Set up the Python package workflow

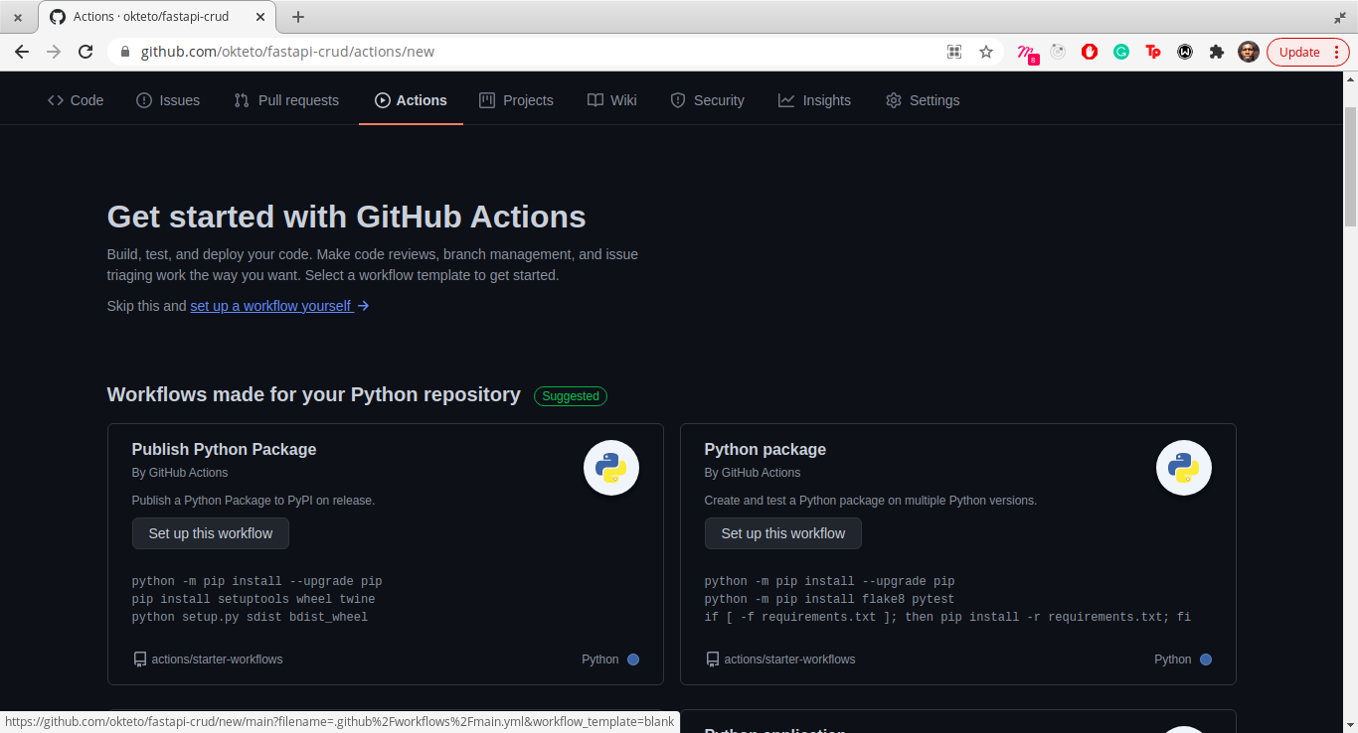pyautogui.click(x=783, y=533)
